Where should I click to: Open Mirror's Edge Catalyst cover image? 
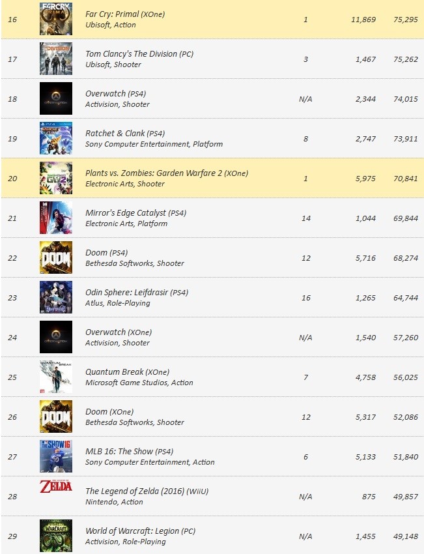(56, 218)
